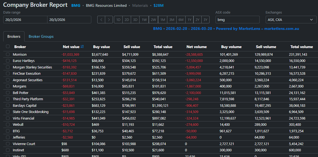Sort by the Net value column

tap(71, 47)
